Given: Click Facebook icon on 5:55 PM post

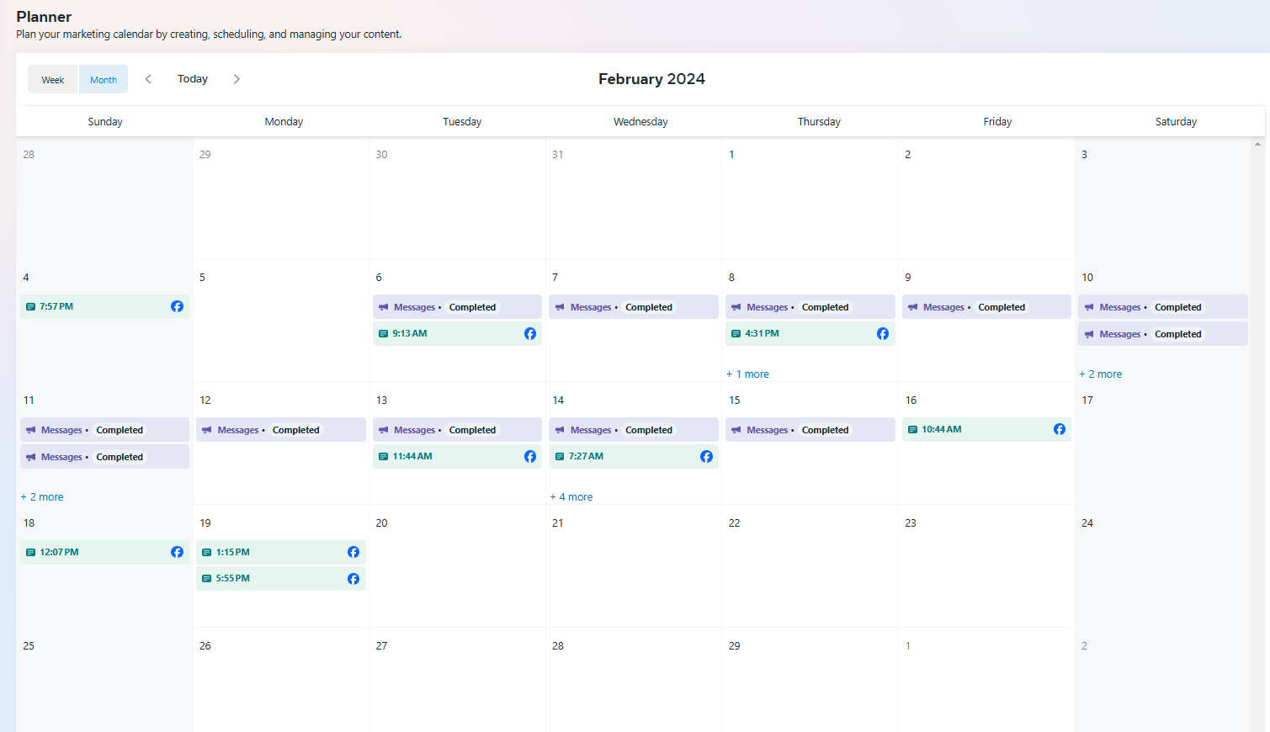Looking at the screenshot, I should tap(353, 579).
